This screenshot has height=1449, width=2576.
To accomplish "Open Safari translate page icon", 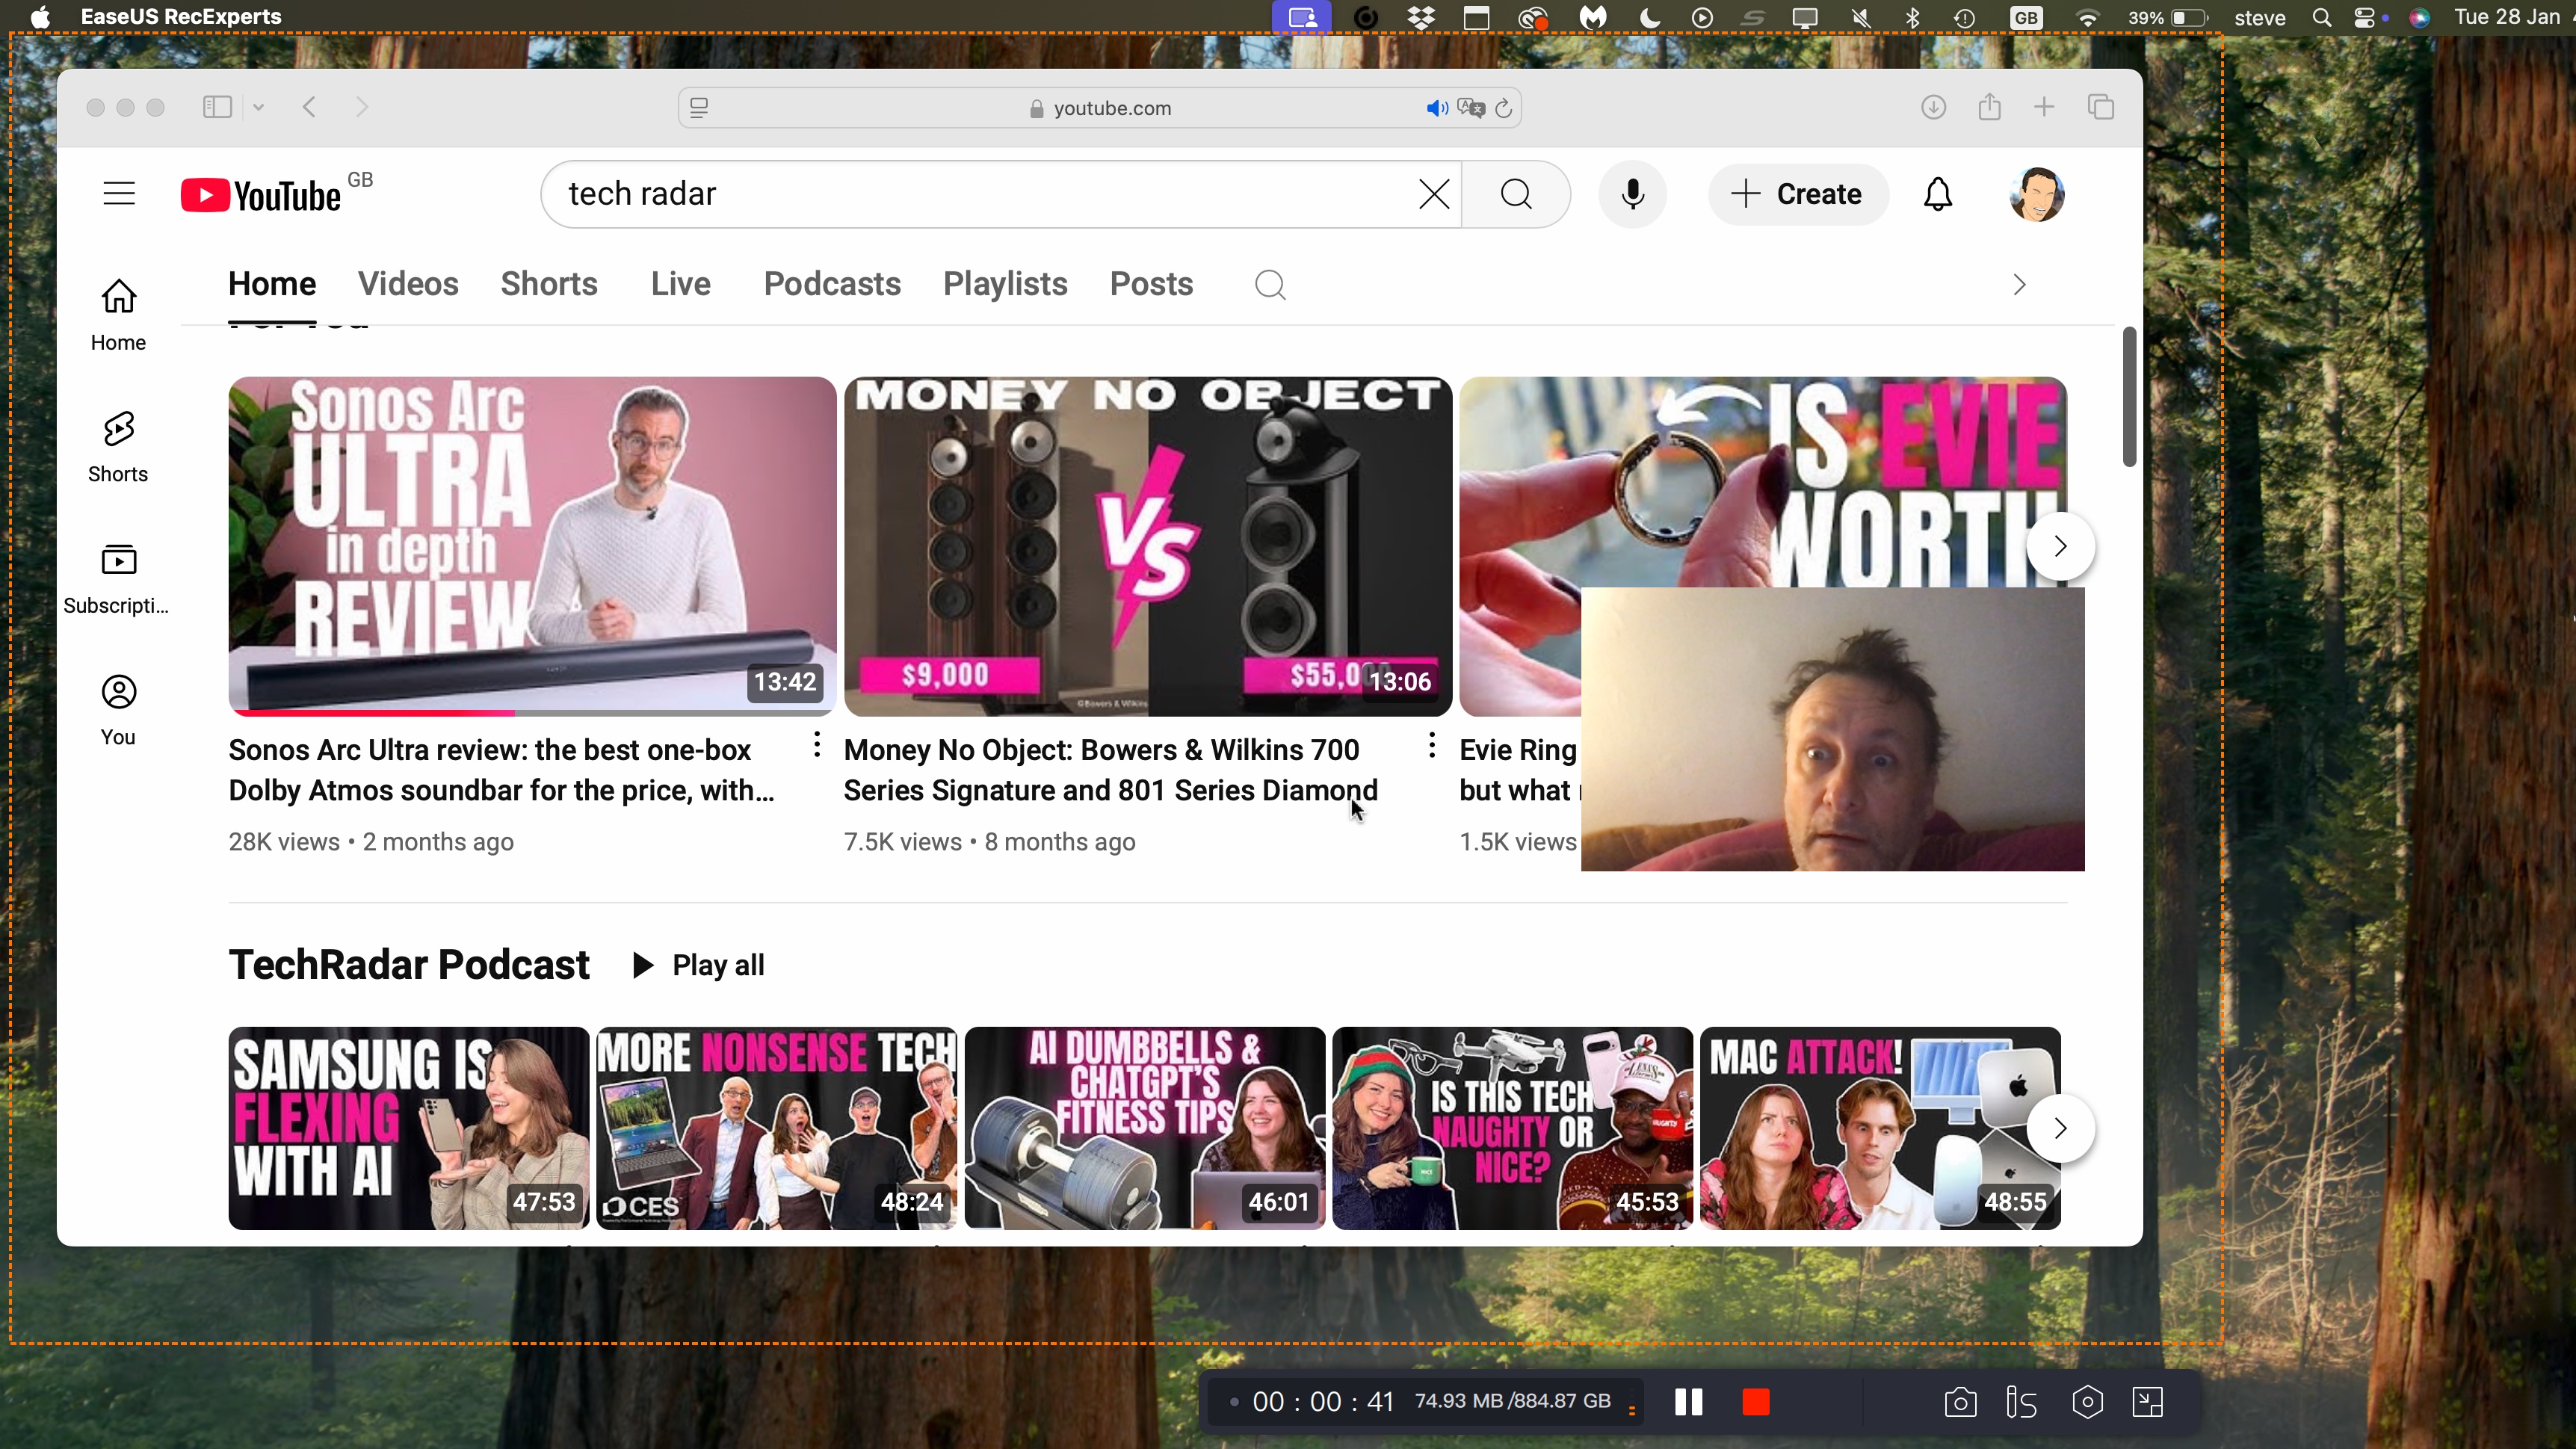I will [1471, 108].
